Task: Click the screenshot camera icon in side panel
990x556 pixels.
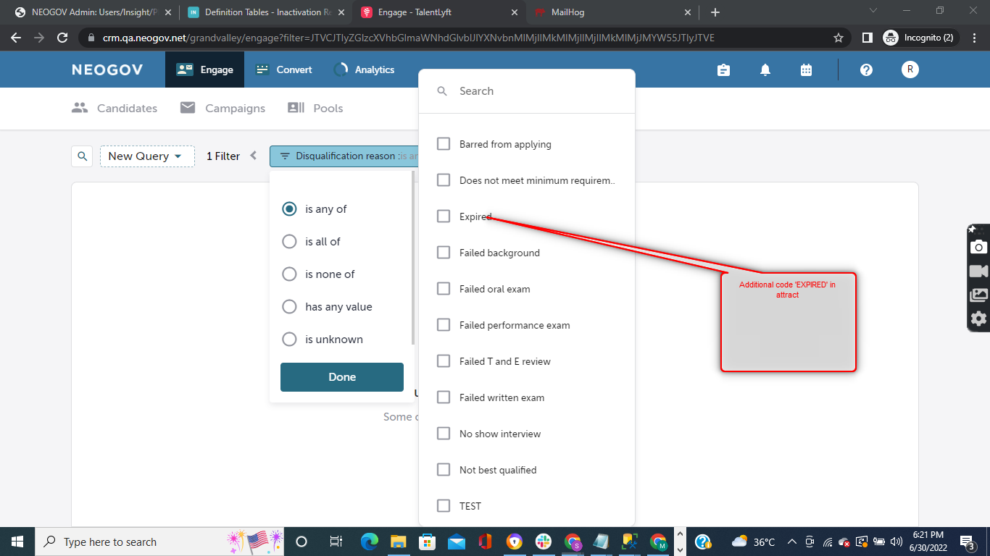Action: 978,247
